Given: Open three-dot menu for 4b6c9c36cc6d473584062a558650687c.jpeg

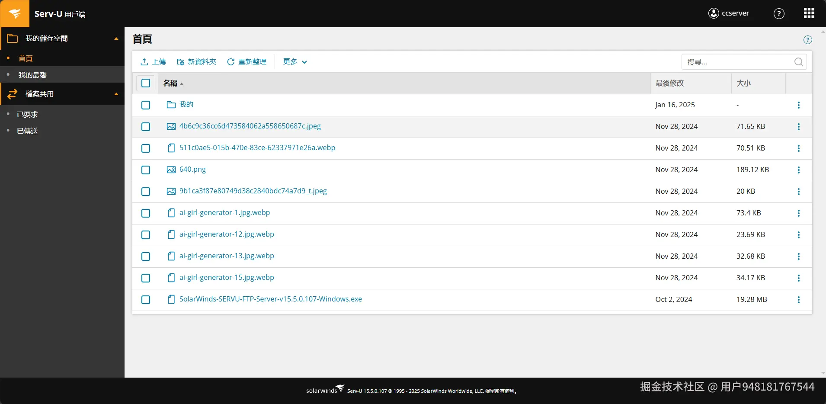Looking at the screenshot, I should click(x=799, y=127).
